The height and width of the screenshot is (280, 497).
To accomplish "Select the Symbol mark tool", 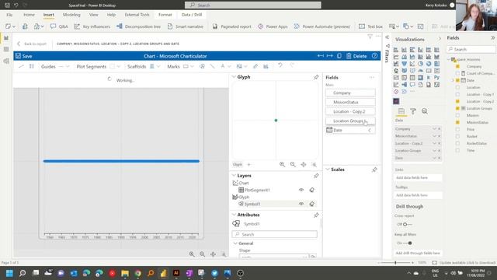I will click(202, 66).
